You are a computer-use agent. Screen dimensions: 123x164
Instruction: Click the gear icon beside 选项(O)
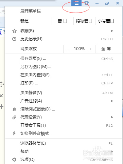pyautogui.click(x=14, y=160)
